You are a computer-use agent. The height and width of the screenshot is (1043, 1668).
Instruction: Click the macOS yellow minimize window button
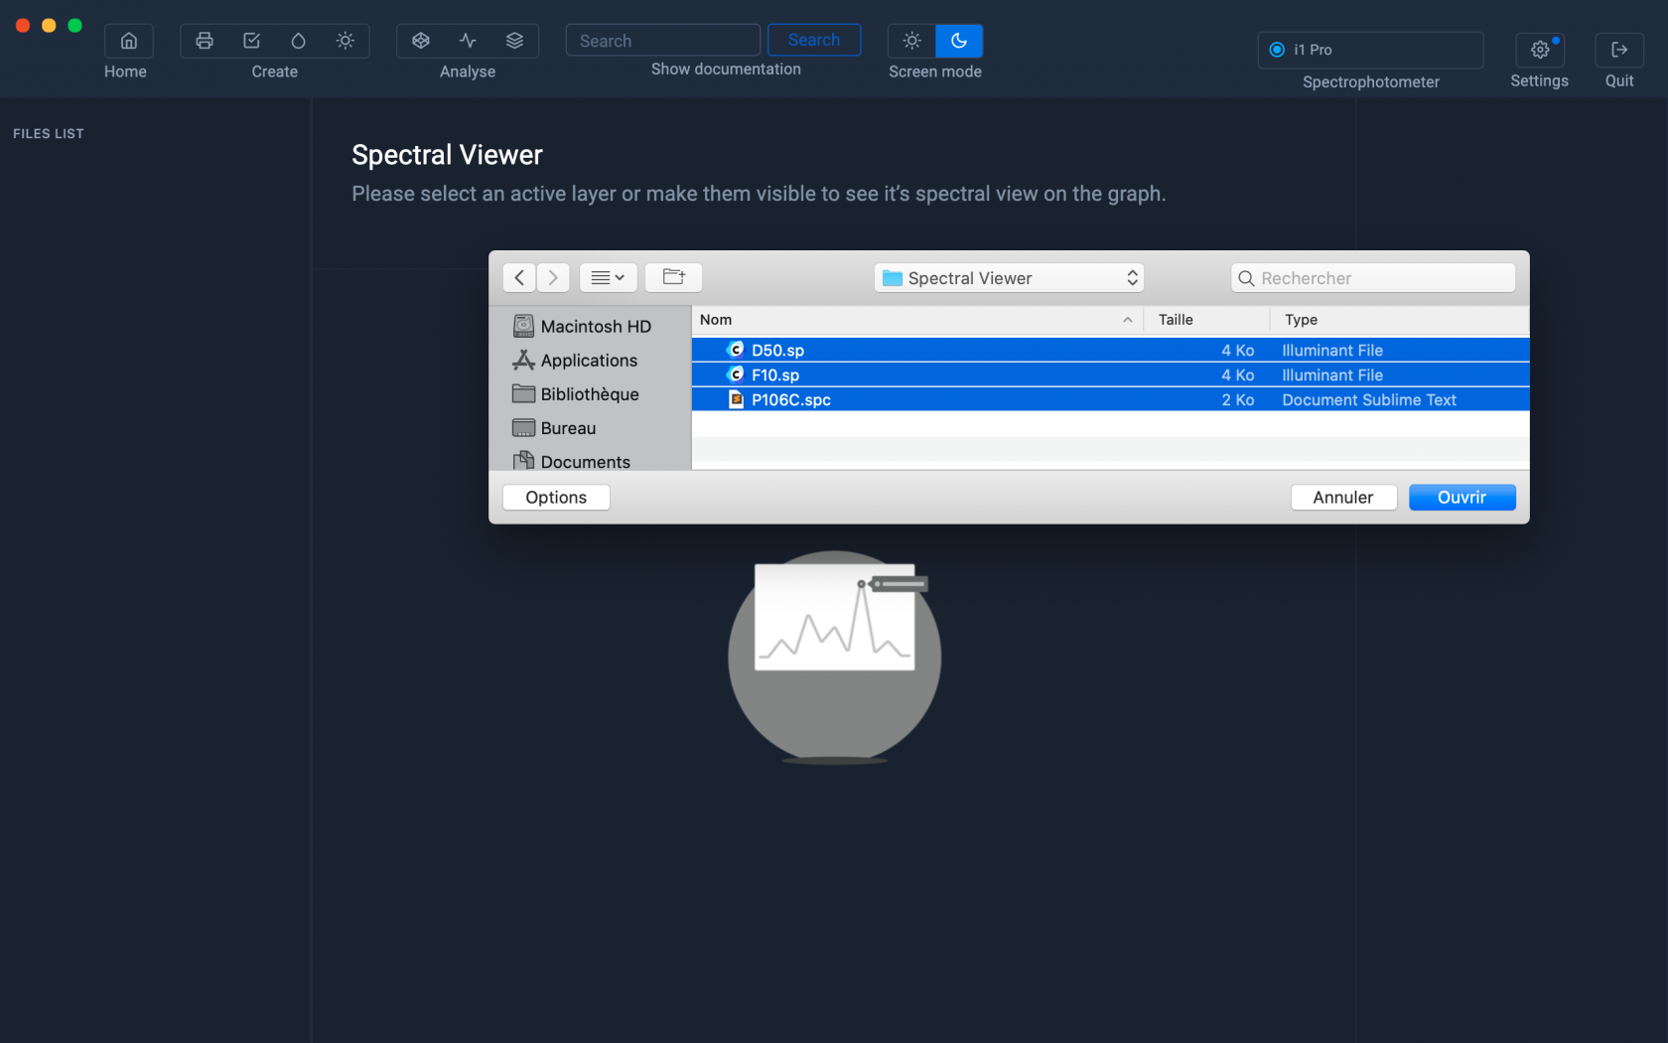[49, 25]
